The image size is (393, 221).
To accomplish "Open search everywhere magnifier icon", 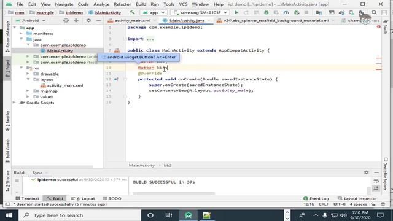I will pyautogui.click(x=374, y=12).
